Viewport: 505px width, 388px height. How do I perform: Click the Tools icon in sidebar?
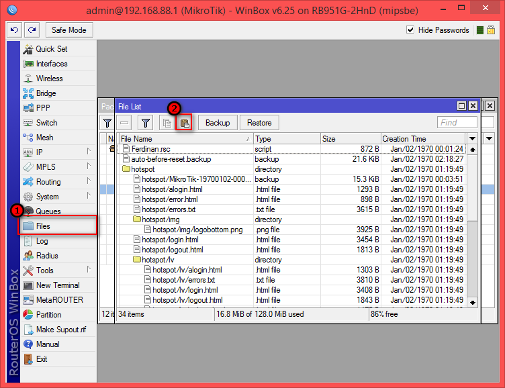pyautogui.click(x=28, y=271)
